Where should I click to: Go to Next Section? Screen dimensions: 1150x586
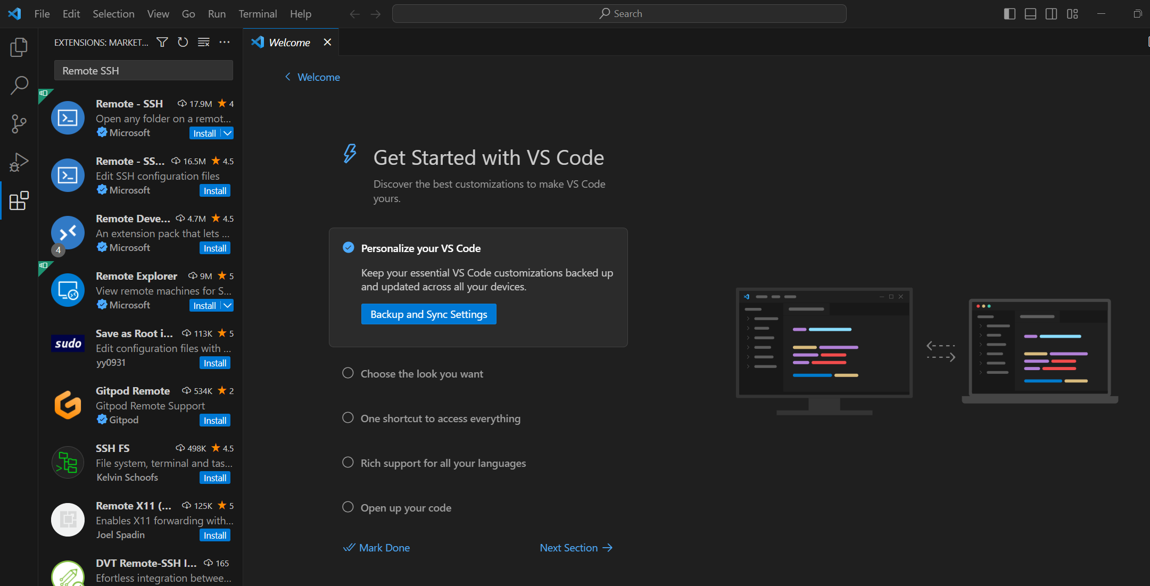(576, 548)
